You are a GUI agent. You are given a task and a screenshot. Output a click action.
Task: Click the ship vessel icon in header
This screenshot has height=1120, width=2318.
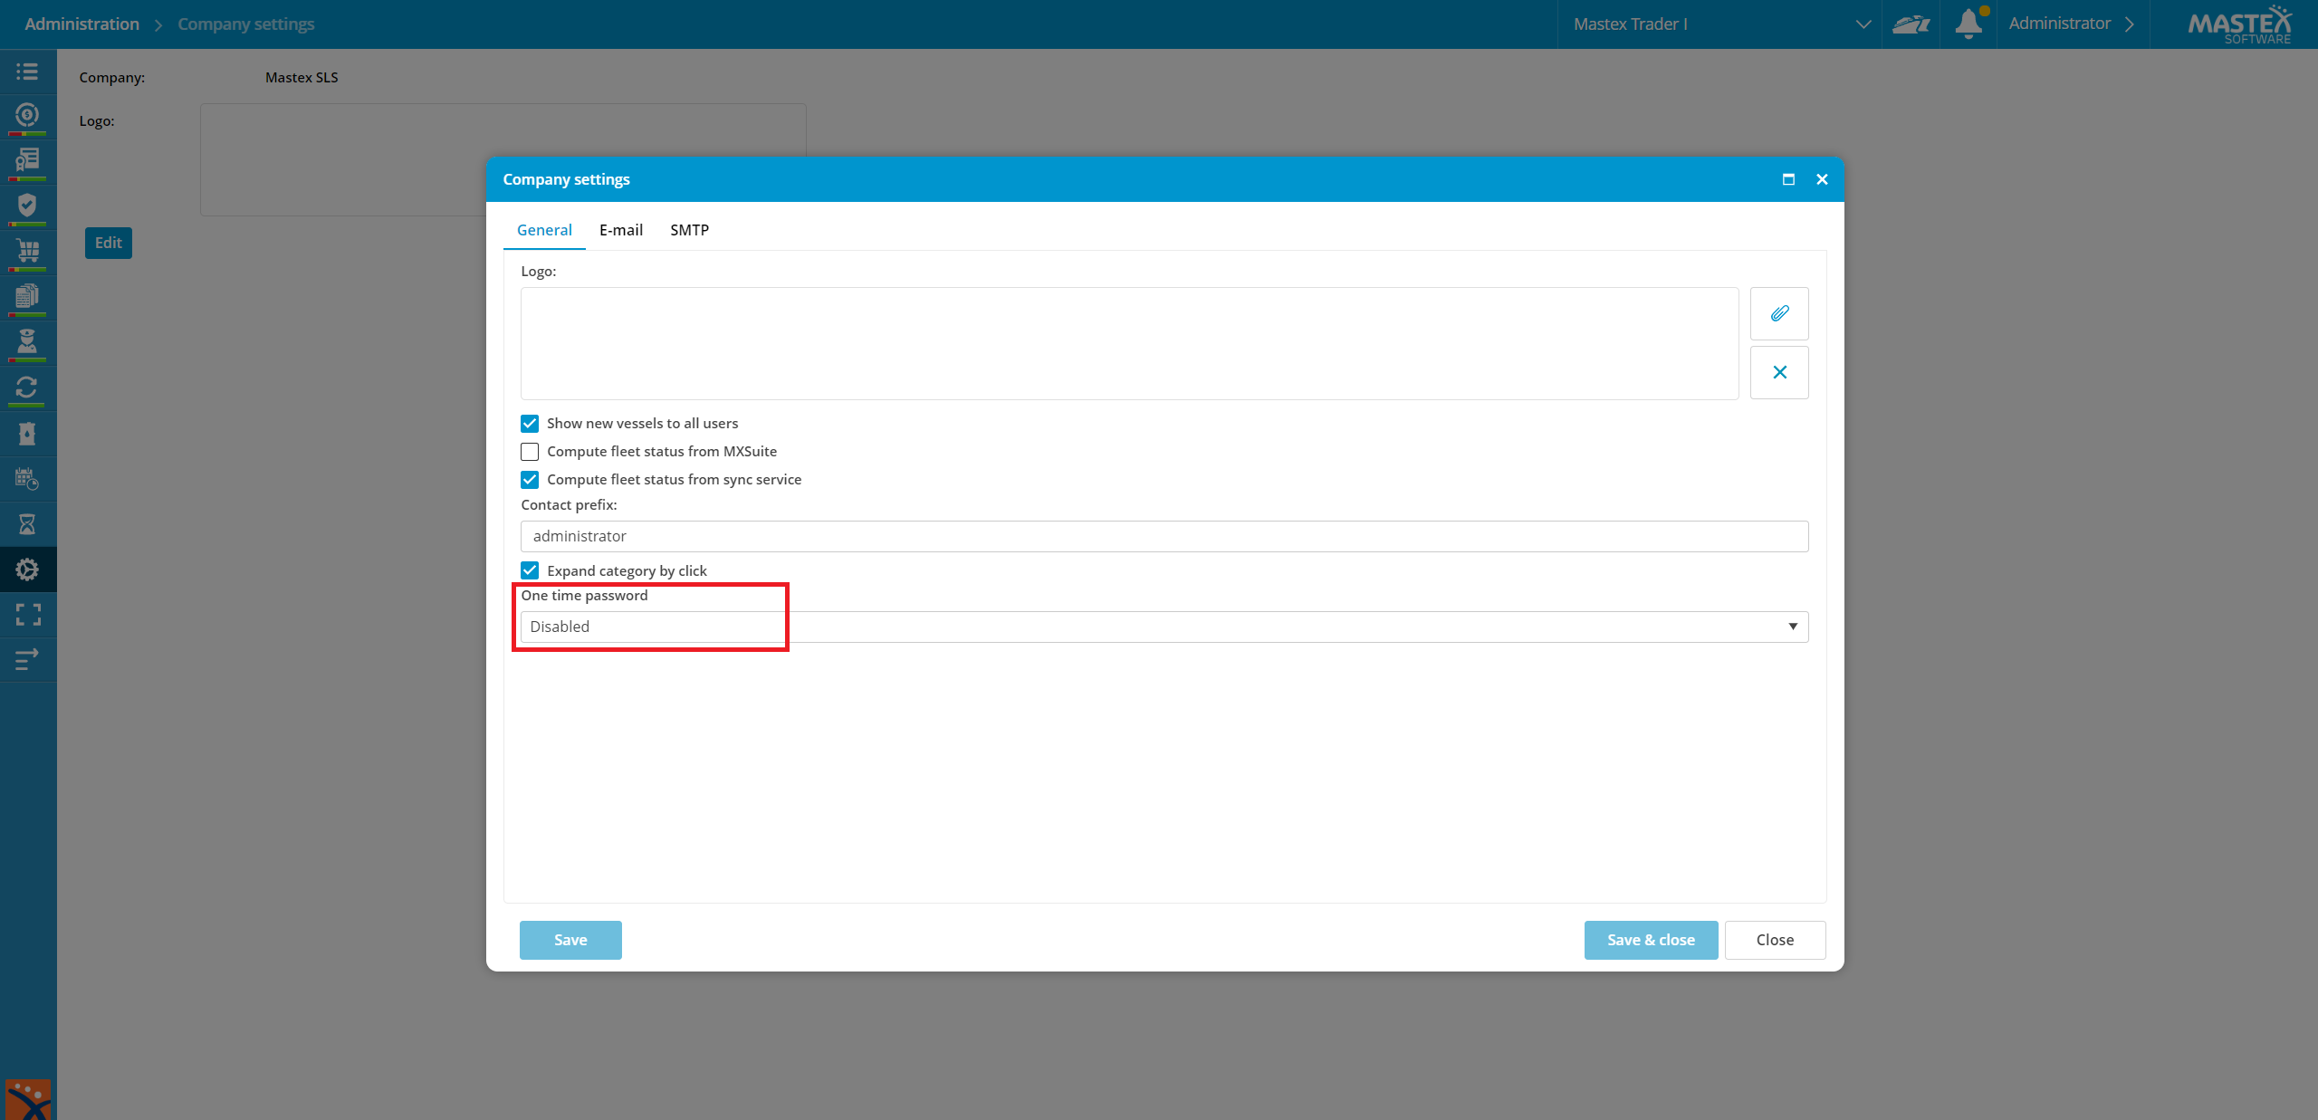pos(1911,24)
